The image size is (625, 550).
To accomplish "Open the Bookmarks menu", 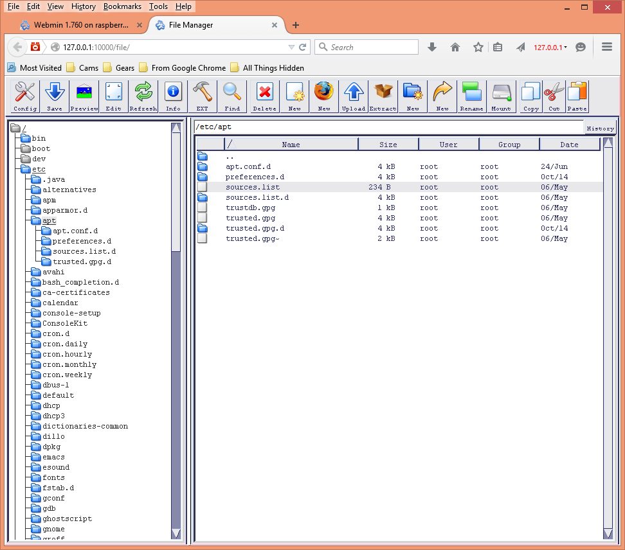I will [122, 6].
